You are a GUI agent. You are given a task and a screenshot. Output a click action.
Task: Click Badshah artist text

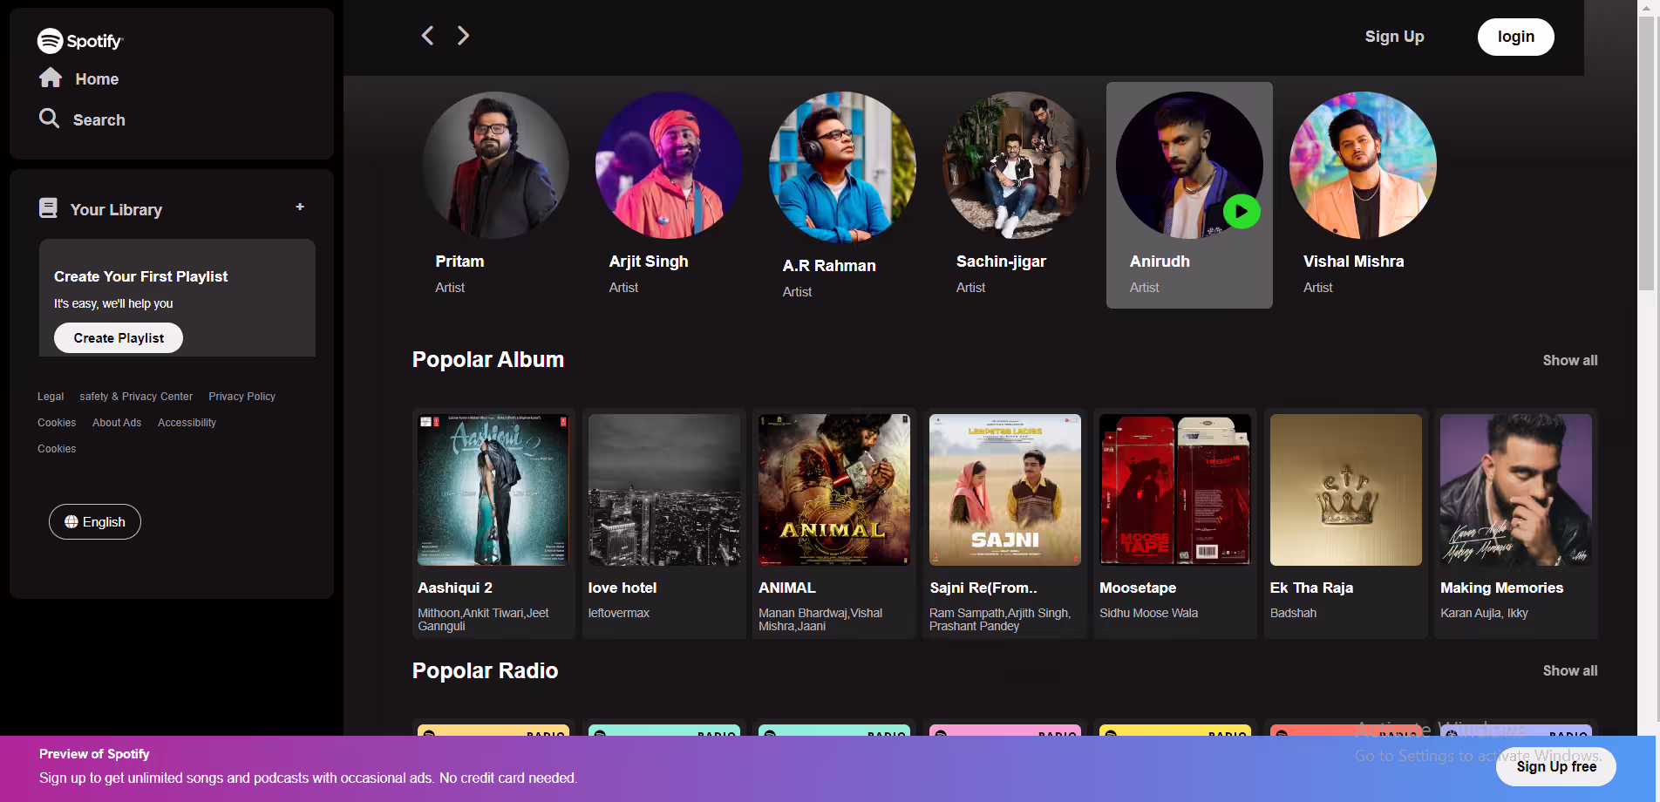(x=1293, y=614)
